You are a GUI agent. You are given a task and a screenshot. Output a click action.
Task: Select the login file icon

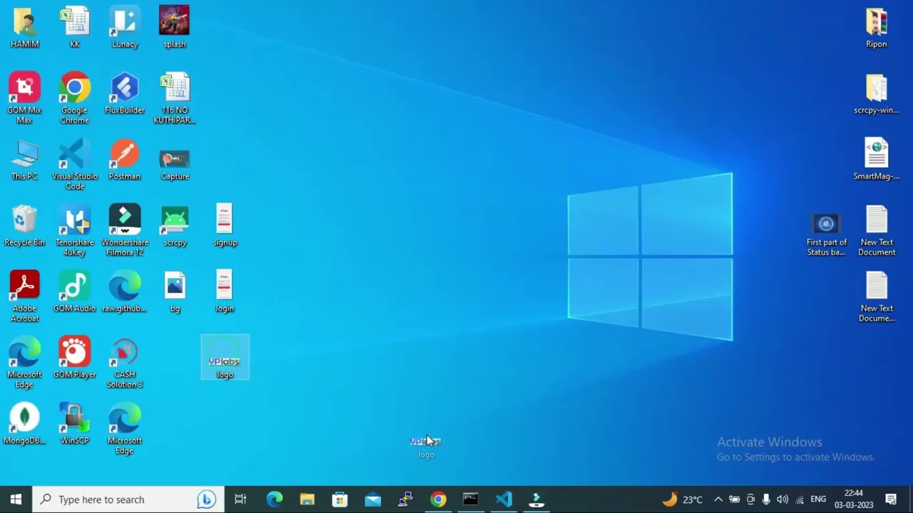[225, 291]
